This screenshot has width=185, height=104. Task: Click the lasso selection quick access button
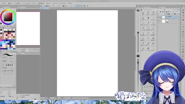[143, 24]
